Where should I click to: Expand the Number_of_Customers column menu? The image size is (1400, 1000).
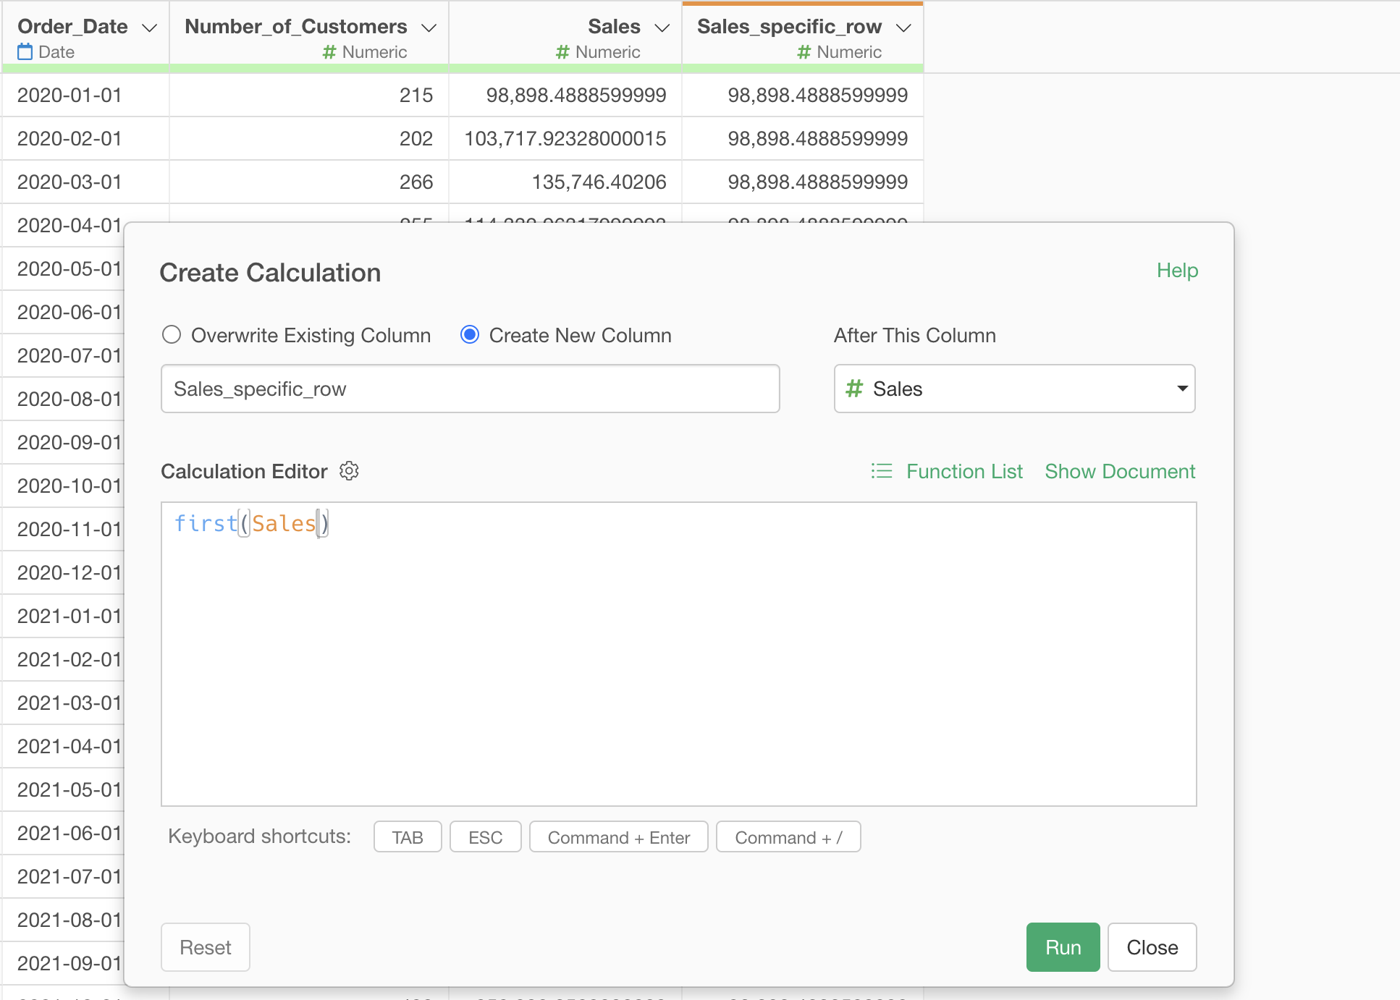429,27
